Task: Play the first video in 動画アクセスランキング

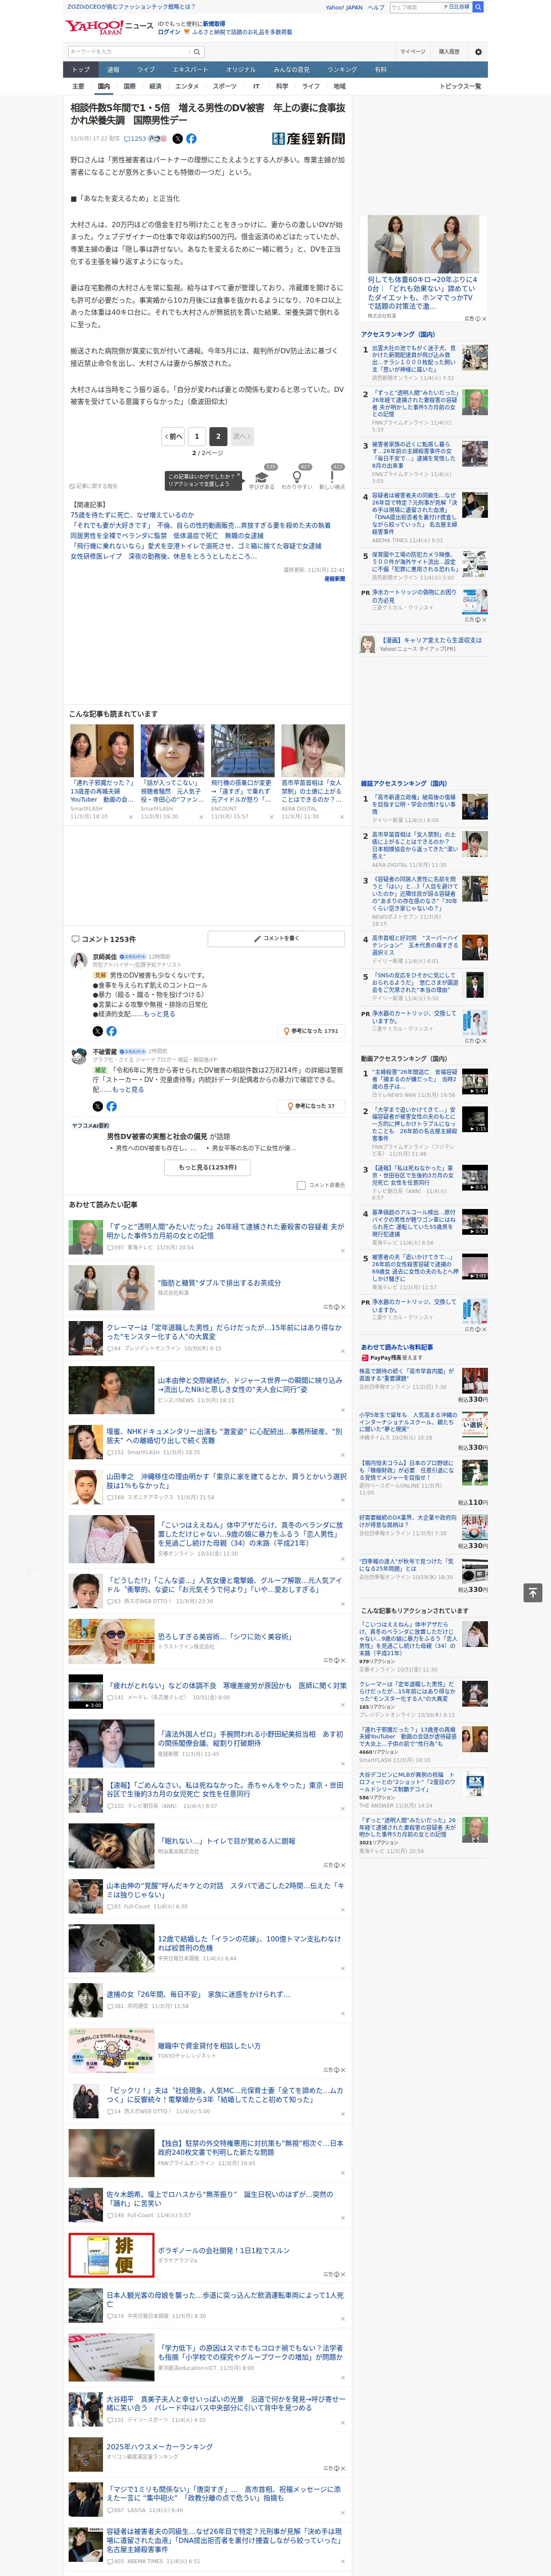Action: tap(475, 1082)
